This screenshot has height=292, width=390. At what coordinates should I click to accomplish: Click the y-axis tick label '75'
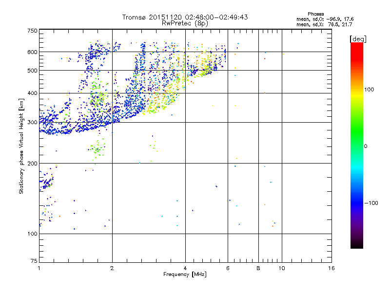click(34, 261)
